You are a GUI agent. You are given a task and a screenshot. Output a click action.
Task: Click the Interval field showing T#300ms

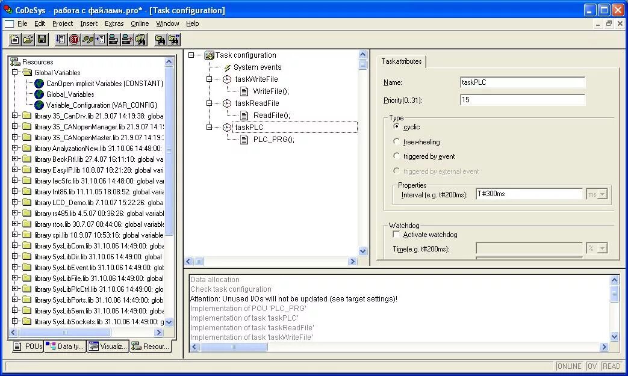(x=529, y=194)
